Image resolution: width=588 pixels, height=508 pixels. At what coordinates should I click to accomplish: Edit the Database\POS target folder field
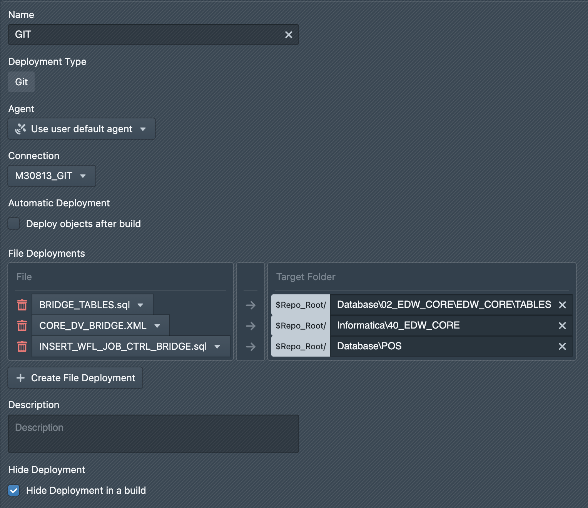[x=443, y=347]
